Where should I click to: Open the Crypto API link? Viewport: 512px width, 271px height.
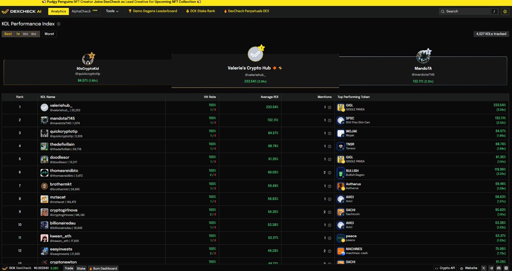[445, 268]
